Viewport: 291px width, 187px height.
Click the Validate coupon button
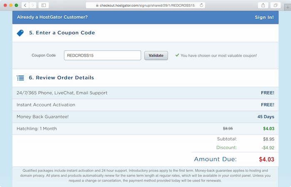pos(156,55)
